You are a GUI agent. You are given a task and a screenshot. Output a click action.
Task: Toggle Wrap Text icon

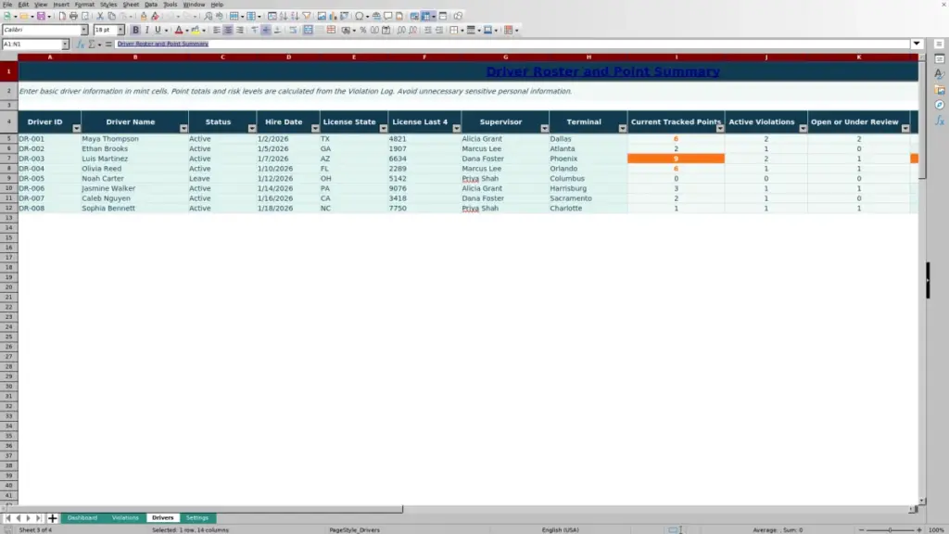[293, 31]
